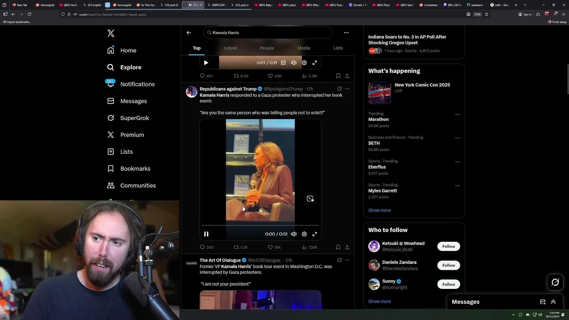Screen dimensions: 569x320
Task: Click the X logo home icon
Action: click(111, 33)
